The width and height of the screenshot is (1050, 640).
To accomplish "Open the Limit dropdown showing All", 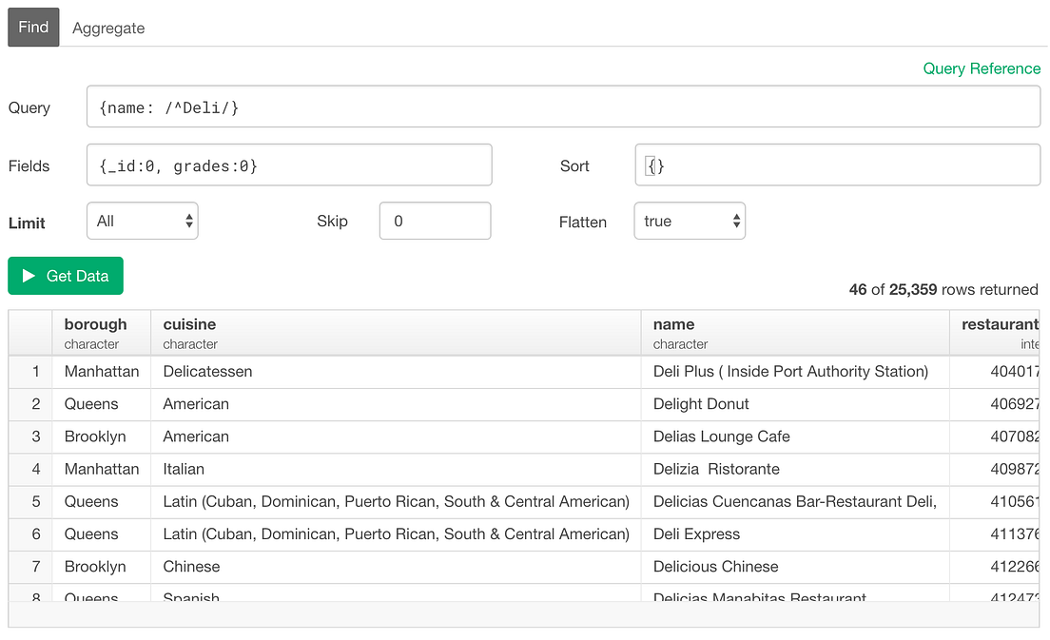I will [x=141, y=220].
